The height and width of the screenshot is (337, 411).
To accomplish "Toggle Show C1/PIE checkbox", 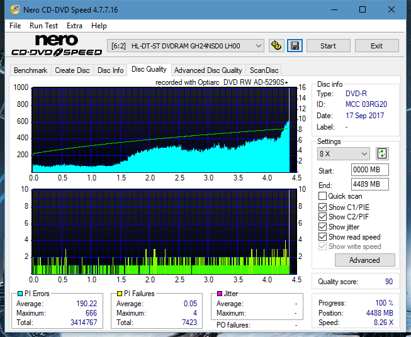I will click(322, 207).
